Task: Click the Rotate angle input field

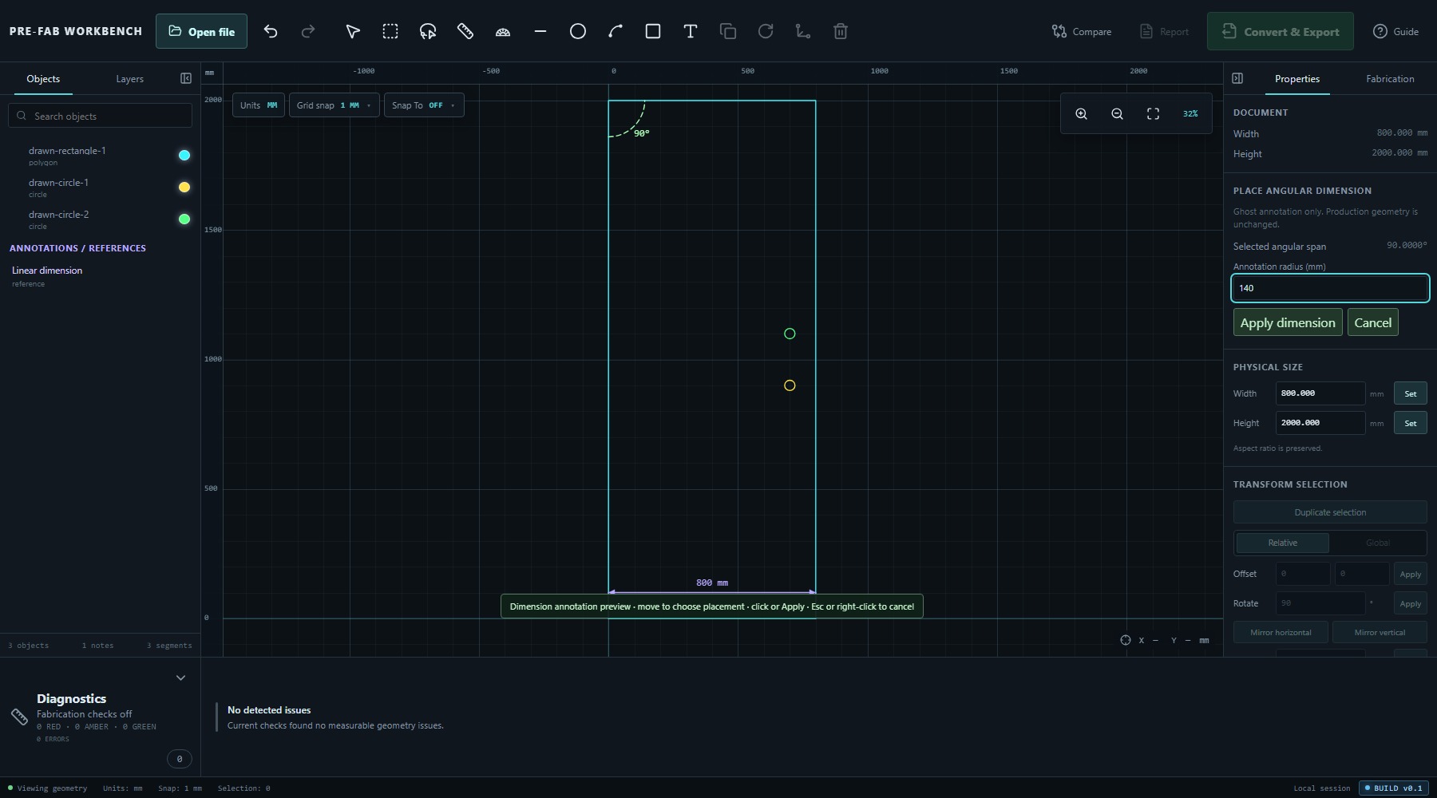Action: (x=1320, y=603)
